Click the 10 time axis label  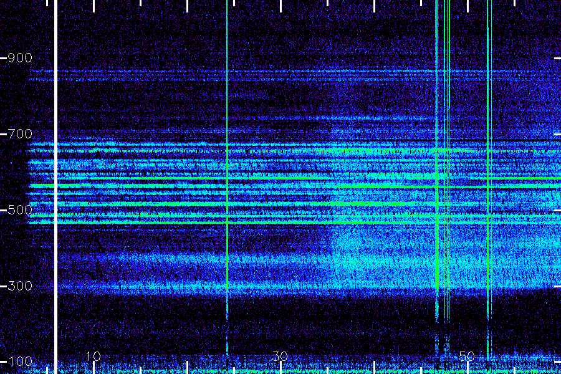(93, 356)
